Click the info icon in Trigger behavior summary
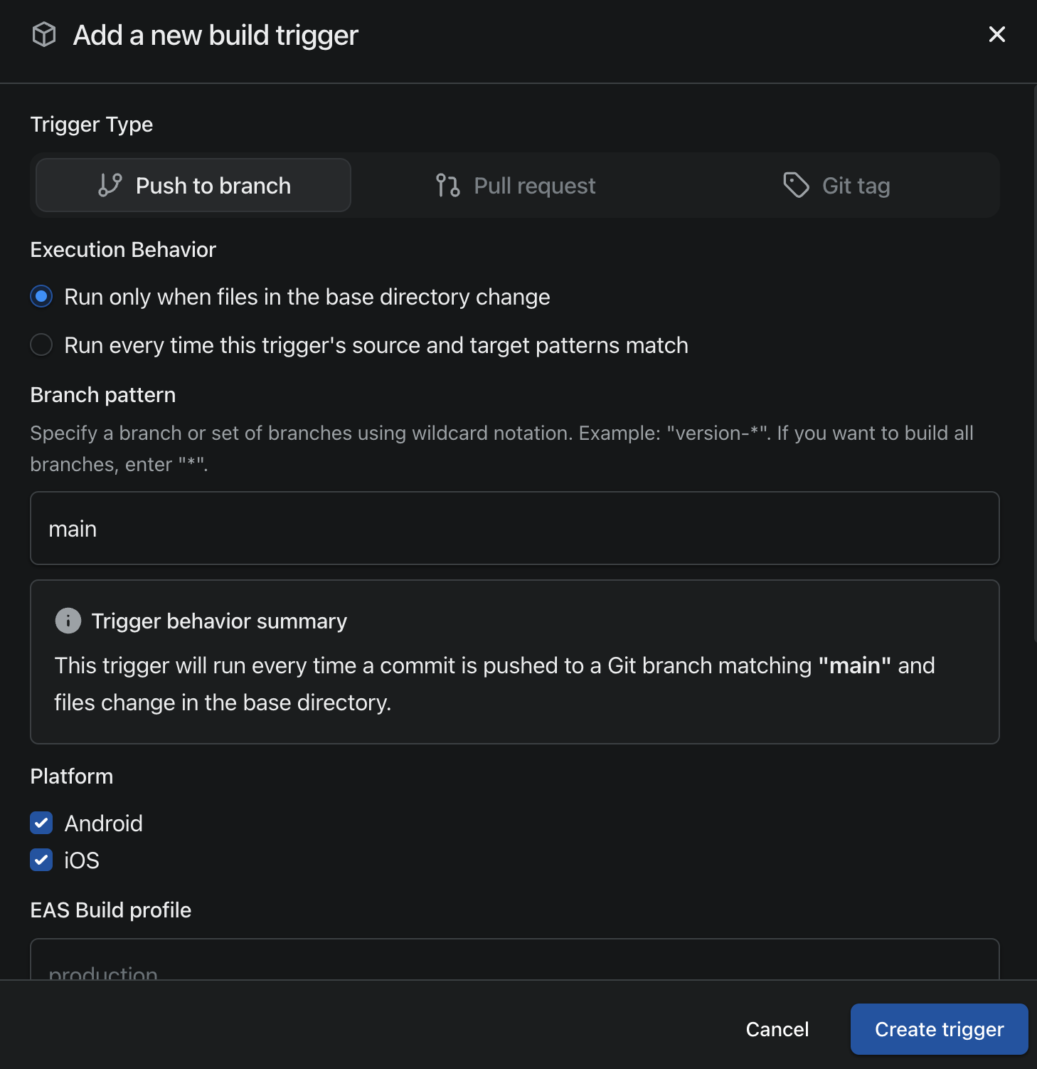 point(68,621)
